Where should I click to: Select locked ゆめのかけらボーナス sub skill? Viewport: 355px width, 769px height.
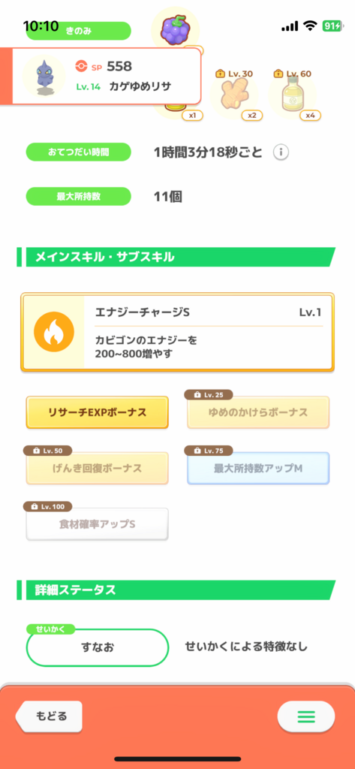pyautogui.click(x=258, y=412)
